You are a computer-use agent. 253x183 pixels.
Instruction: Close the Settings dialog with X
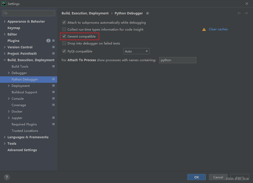click(x=247, y=4)
